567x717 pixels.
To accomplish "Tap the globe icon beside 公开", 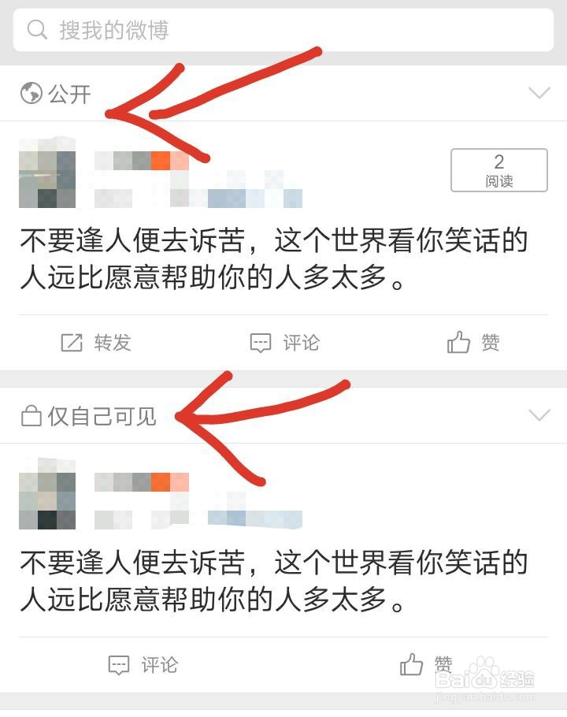I will pyautogui.click(x=31, y=93).
